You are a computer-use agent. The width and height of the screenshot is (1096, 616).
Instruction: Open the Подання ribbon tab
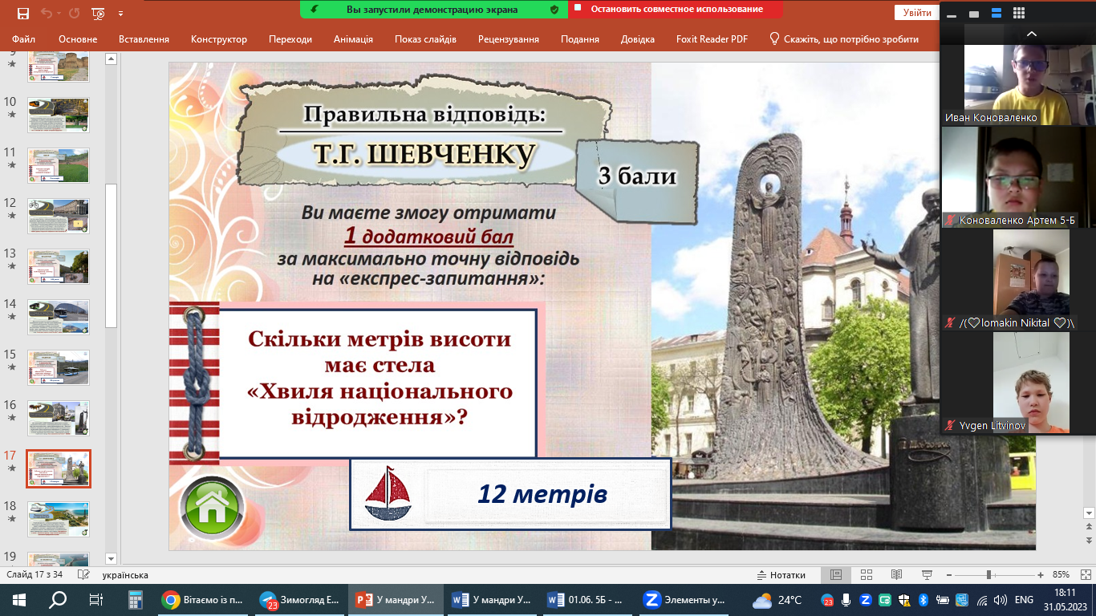click(x=580, y=39)
